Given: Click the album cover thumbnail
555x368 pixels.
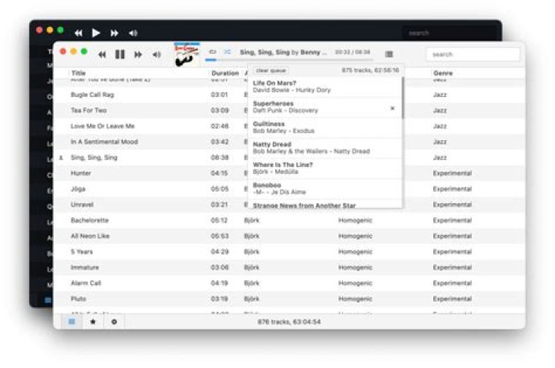Looking at the screenshot, I should [x=187, y=54].
